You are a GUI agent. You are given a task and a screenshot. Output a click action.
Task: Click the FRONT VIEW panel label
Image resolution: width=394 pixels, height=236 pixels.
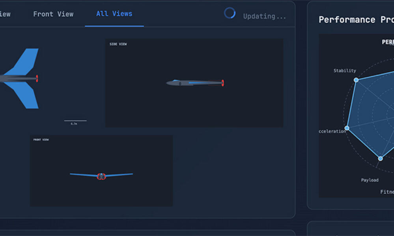pos(41,140)
